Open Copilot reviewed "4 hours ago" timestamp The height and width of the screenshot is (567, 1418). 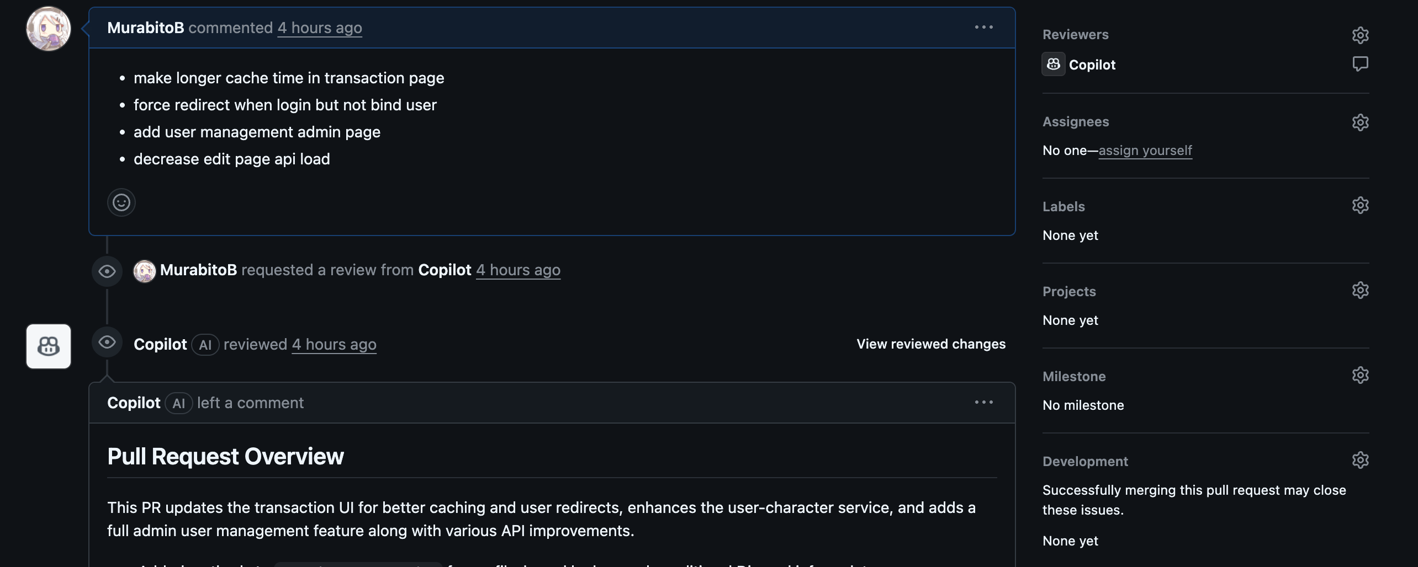click(334, 344)
